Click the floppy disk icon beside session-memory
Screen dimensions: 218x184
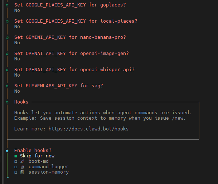point(22,172)
